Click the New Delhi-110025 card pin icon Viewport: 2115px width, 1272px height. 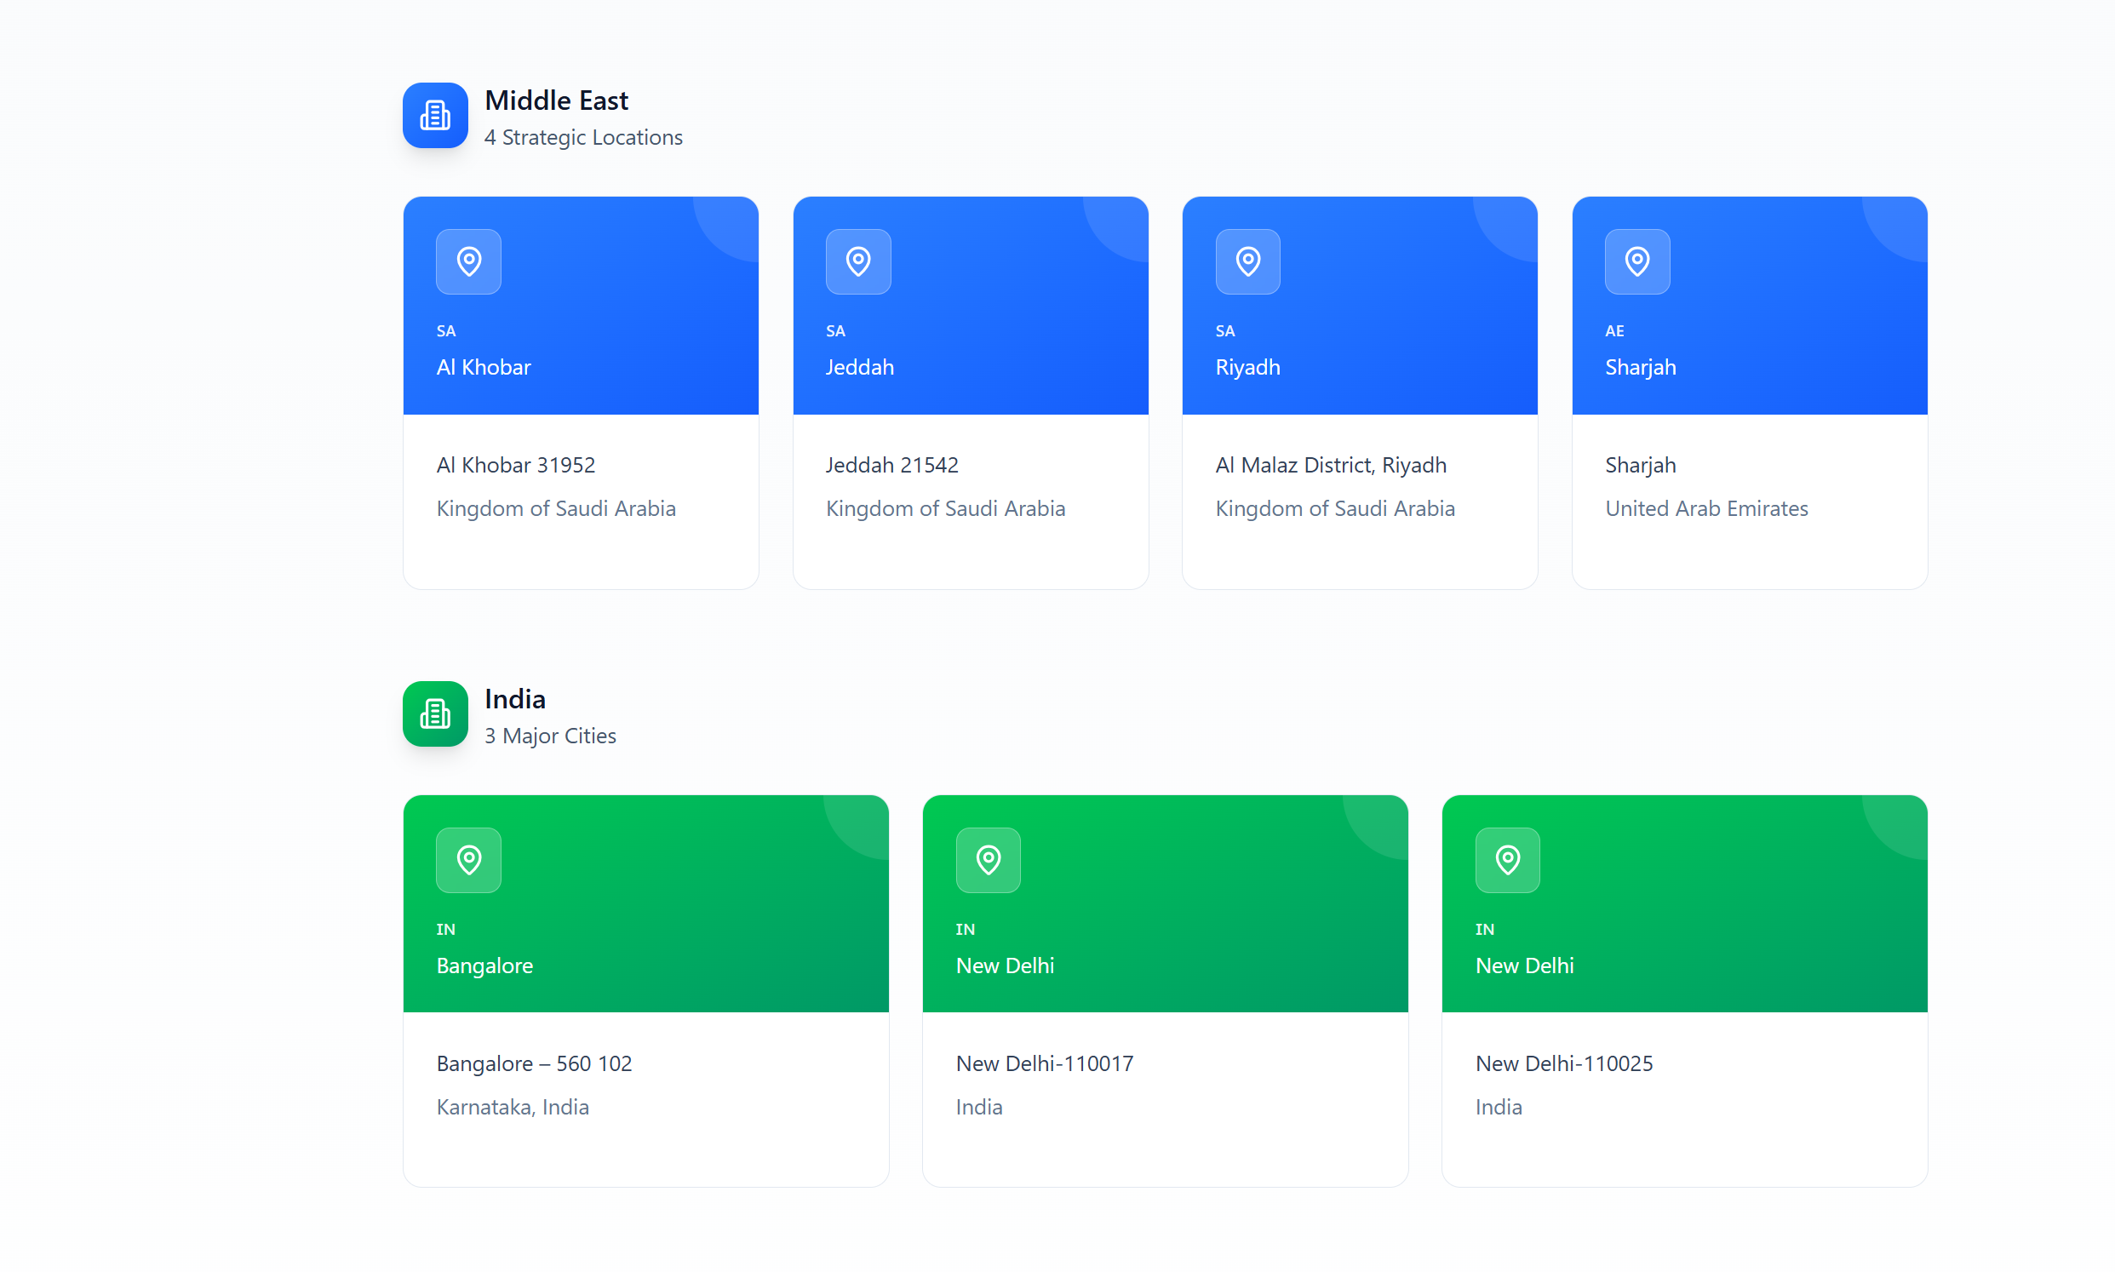point(1507,859)
